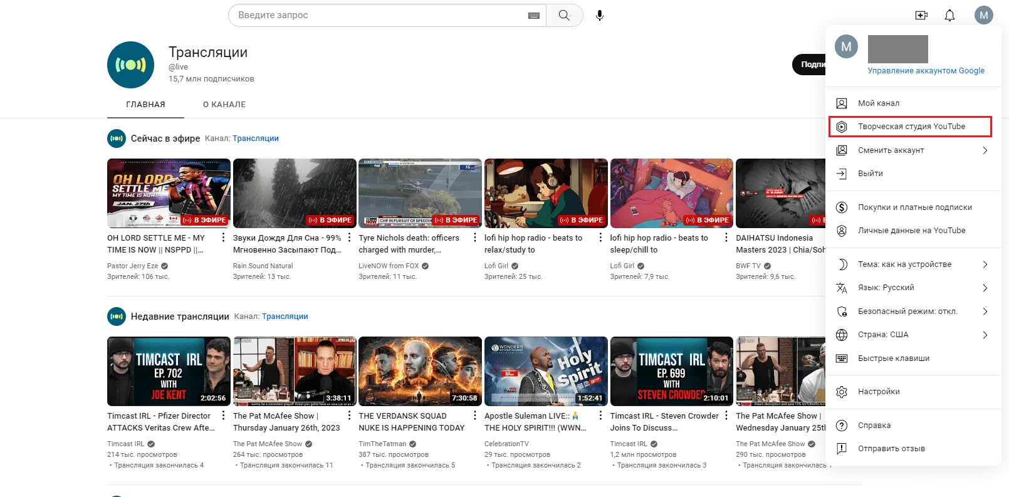
Task: Click the create video camera icon
Action: point(921,15)
